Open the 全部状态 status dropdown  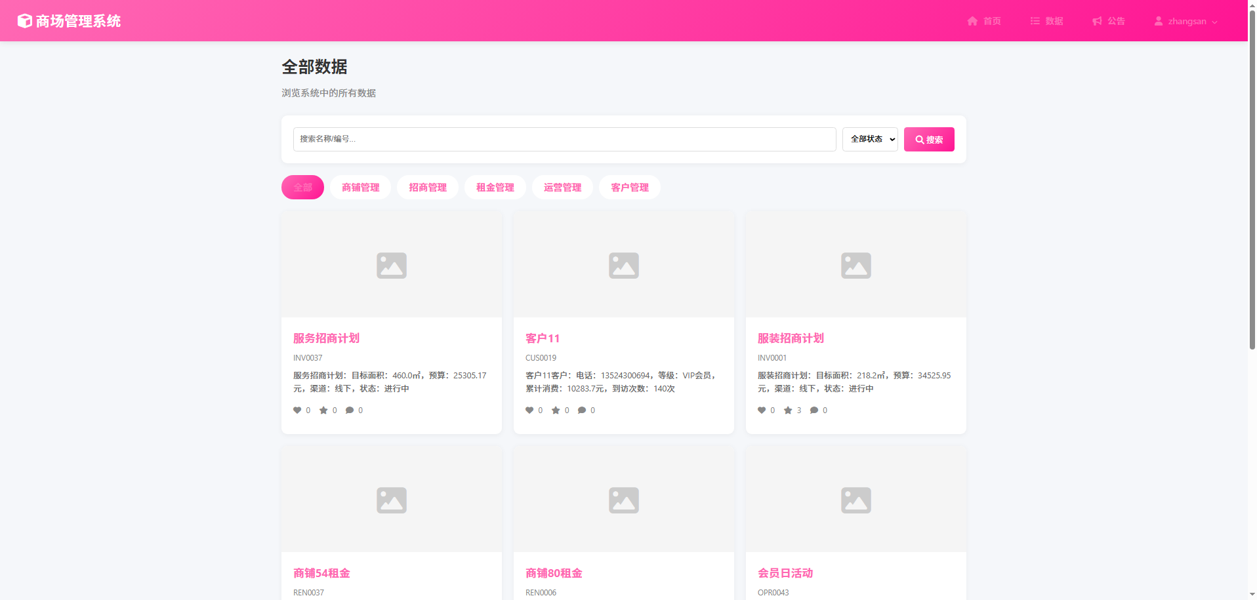point(870,139)
